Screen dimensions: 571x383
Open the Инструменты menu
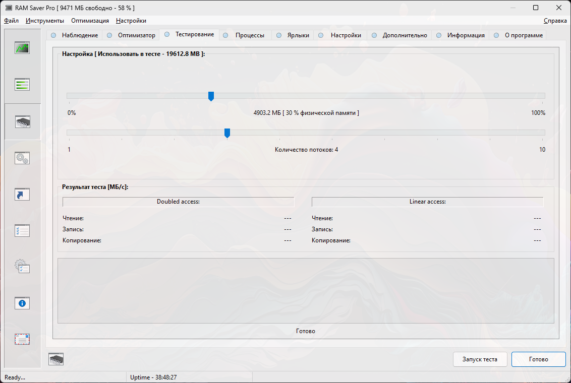(45, 21)
